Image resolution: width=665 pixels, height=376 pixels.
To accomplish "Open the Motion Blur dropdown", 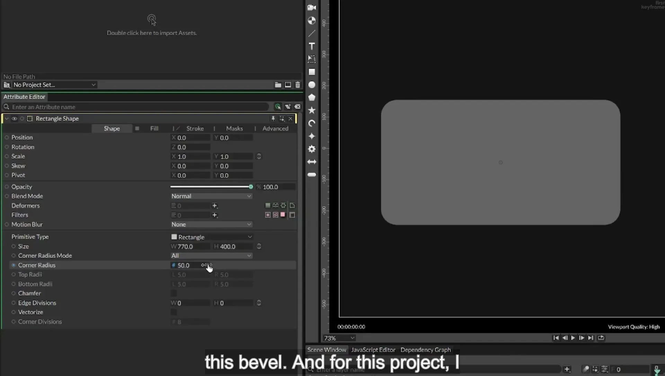I will pos(211,224).
